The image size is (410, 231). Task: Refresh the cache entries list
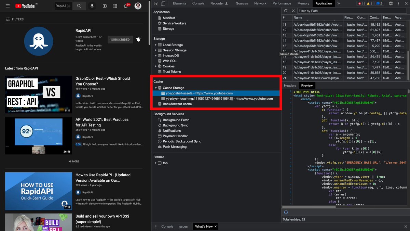pos(286,11)
